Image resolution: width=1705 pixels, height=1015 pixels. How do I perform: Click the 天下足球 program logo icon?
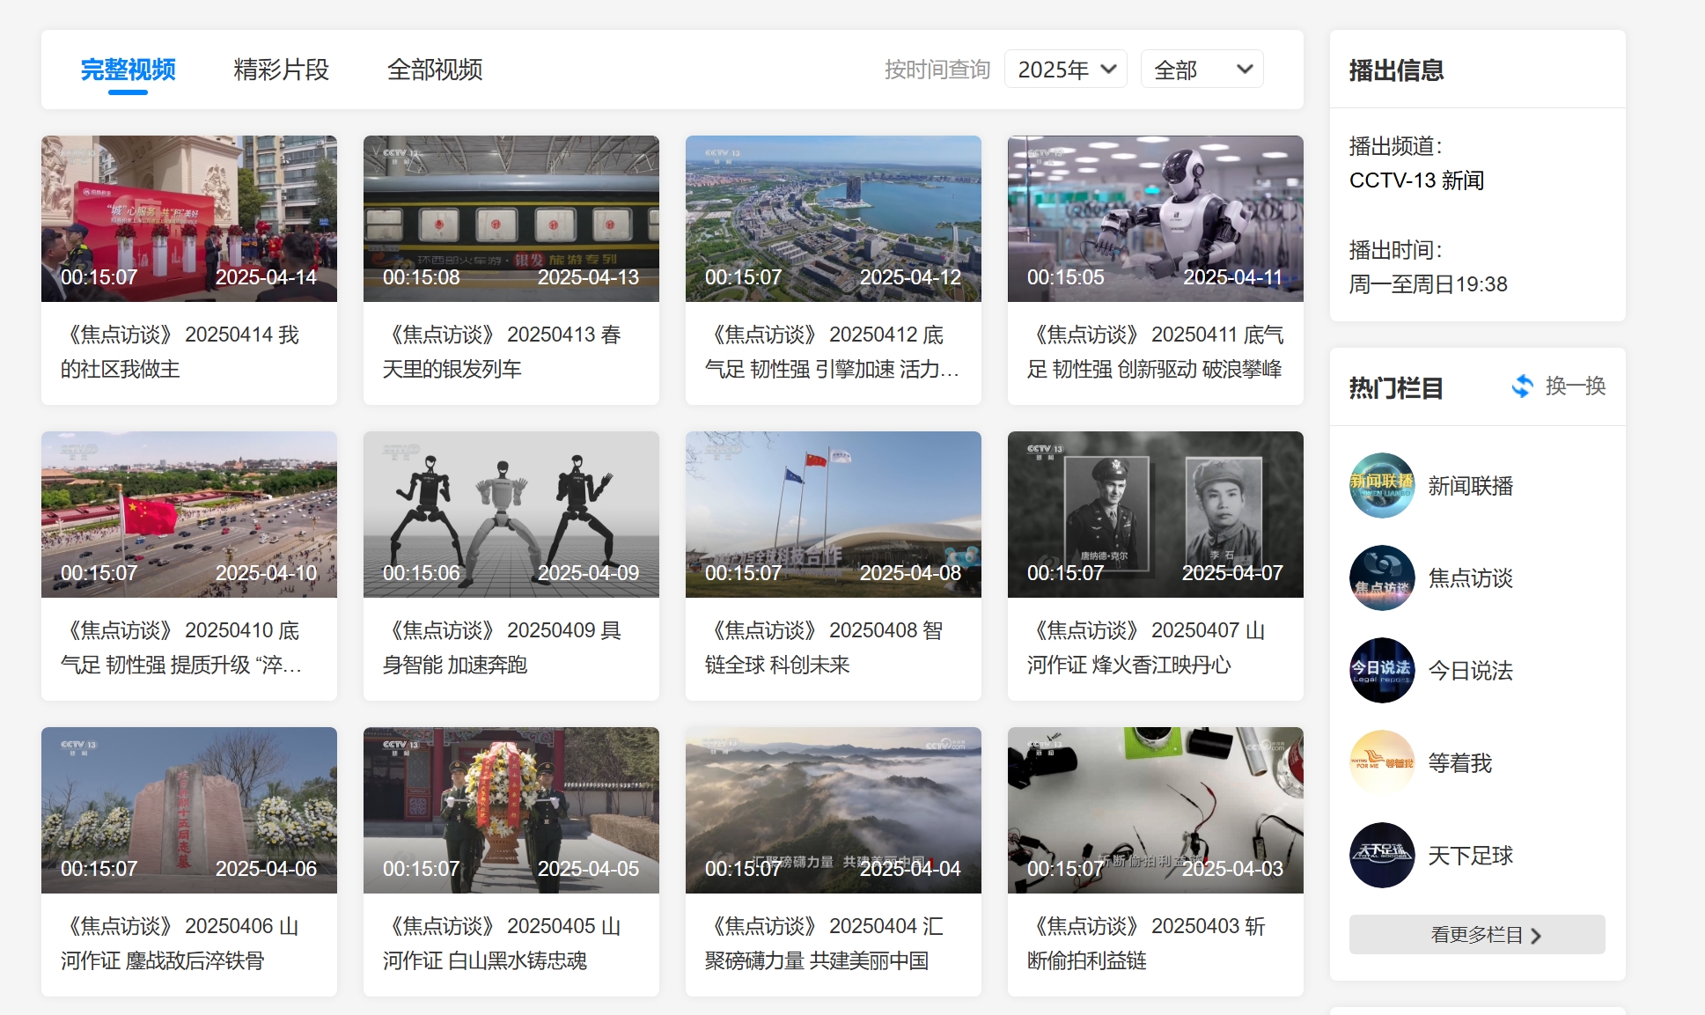[1382, 855]
